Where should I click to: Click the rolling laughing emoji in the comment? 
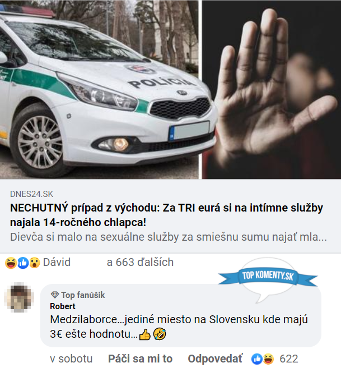[160, 334]
